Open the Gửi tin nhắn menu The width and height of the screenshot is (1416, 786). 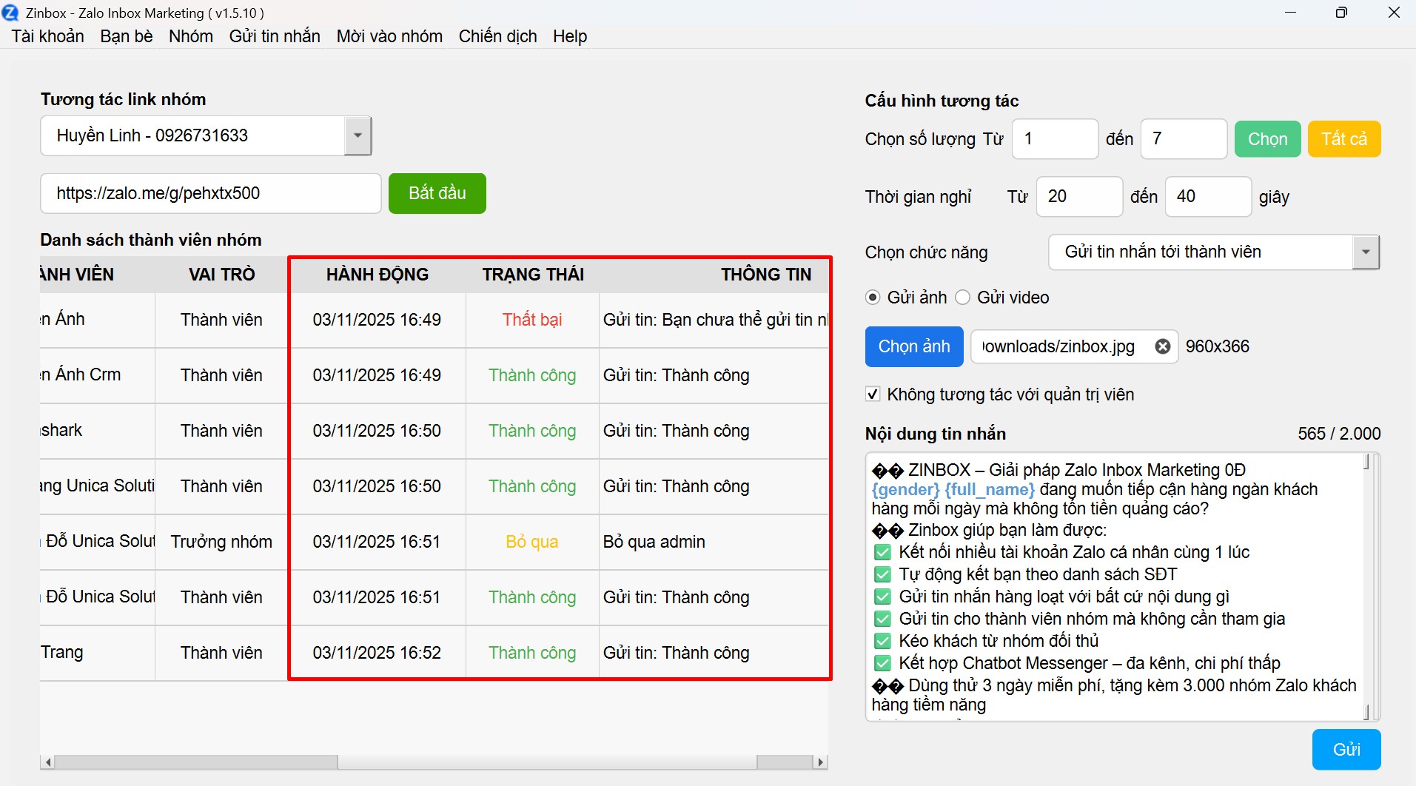click(275, 36)
